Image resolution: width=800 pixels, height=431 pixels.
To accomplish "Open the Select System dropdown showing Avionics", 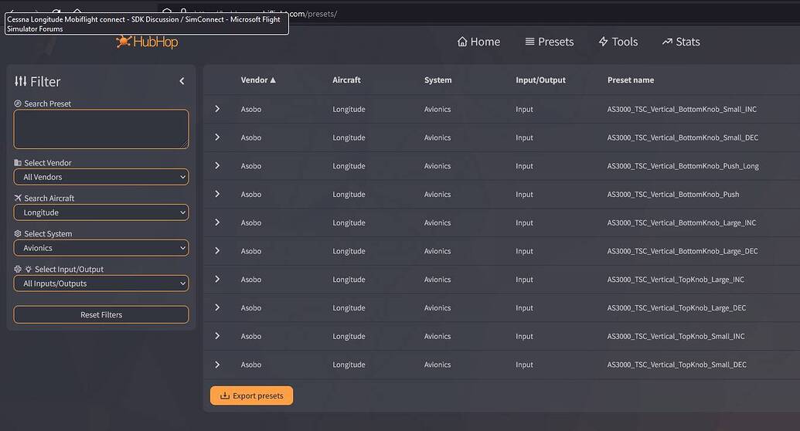I will [101, 248].
